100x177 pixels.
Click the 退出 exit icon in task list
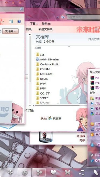[92, 113]
